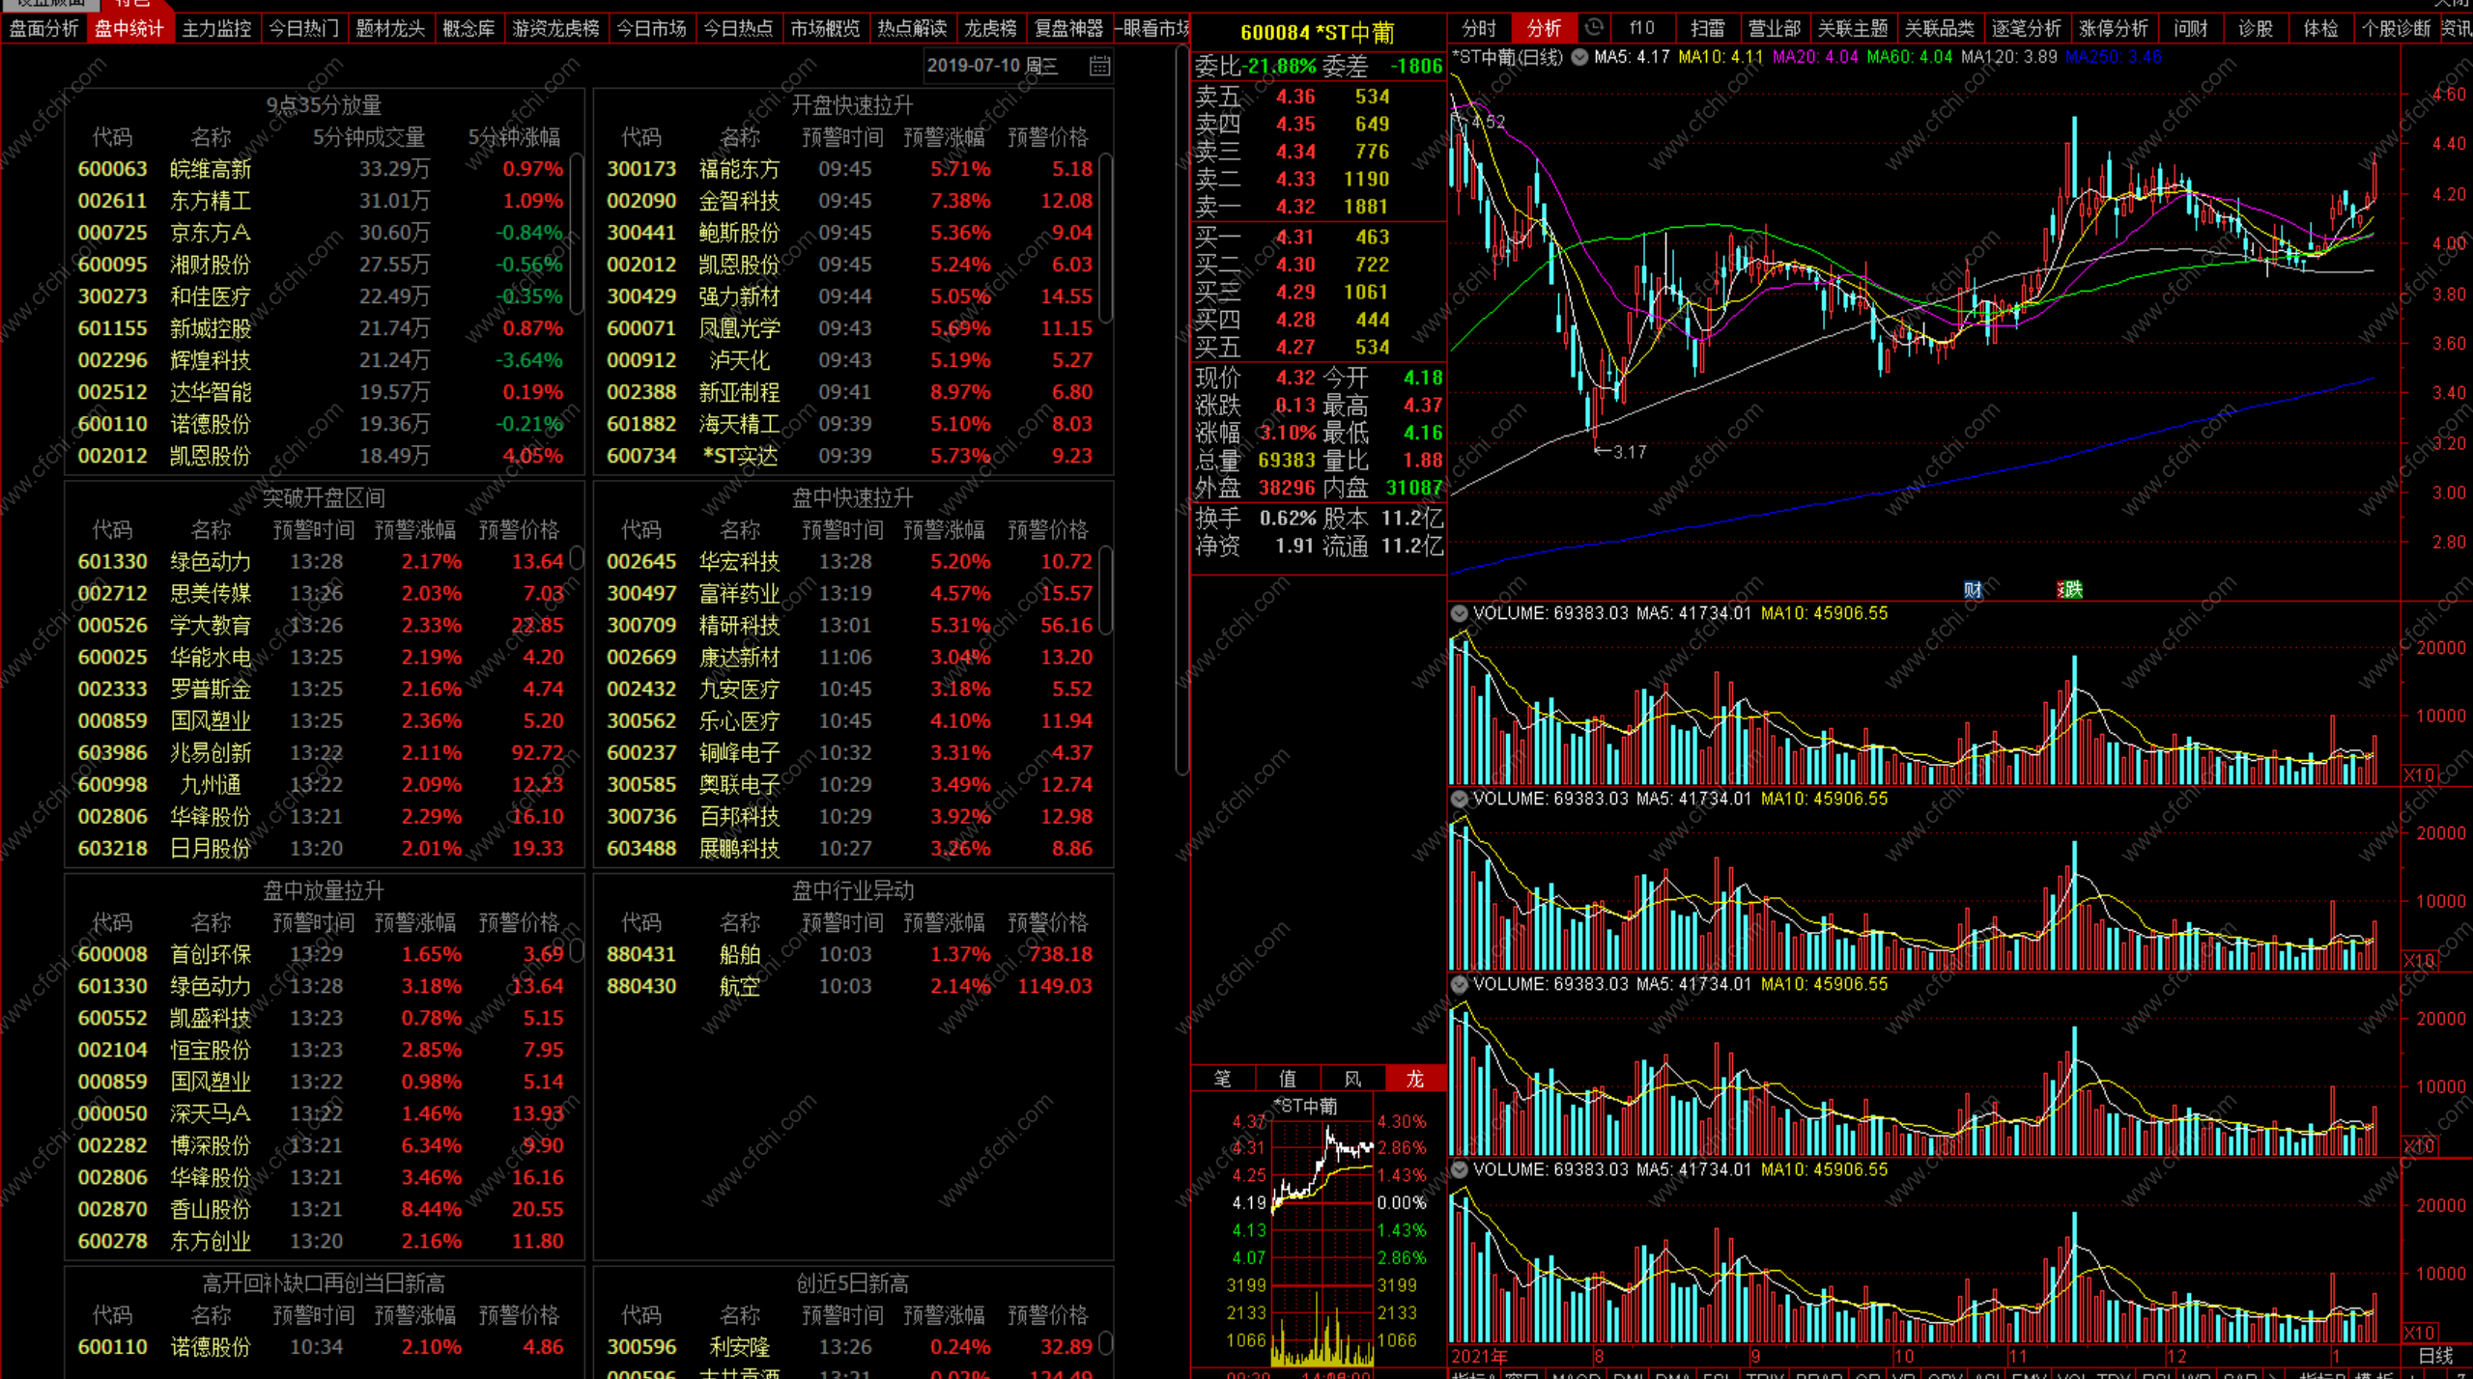Viewport: 2473px width, 1379px height.
Task: Open the 游资龙虎榜 tab
Action: point(555,28)
